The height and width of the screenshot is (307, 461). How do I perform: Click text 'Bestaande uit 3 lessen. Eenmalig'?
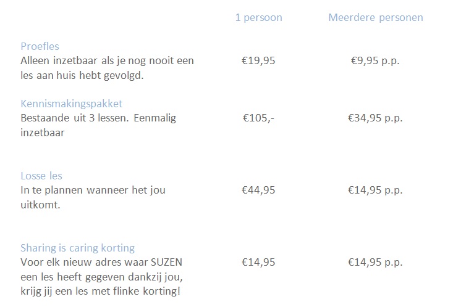(x=98, y=118)
